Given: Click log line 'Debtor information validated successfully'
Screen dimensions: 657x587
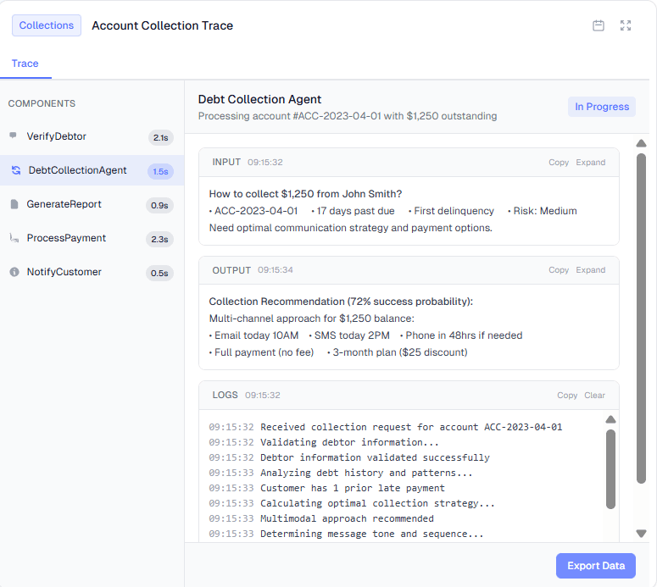Looking at the screenshot, I should click(349, 457).
